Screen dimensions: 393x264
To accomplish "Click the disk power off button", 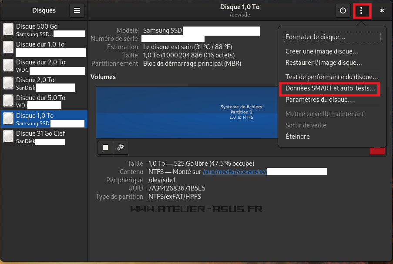I will click(343, 10).
